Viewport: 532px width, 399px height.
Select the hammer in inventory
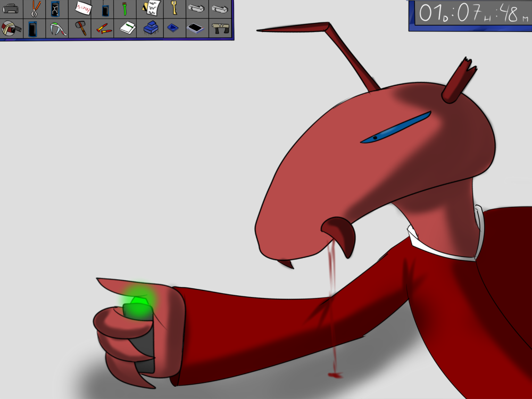click(x=80, y=28)
